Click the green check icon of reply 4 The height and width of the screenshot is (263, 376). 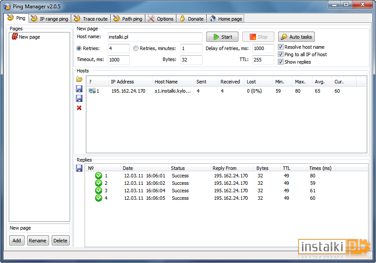99,198
